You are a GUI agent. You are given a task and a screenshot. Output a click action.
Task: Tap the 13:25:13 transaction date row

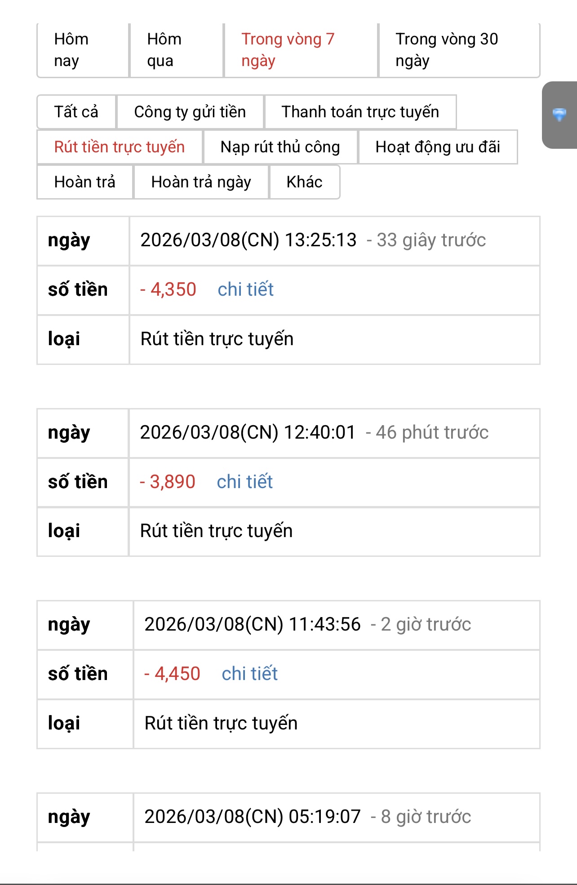click(x=288, y=240)
